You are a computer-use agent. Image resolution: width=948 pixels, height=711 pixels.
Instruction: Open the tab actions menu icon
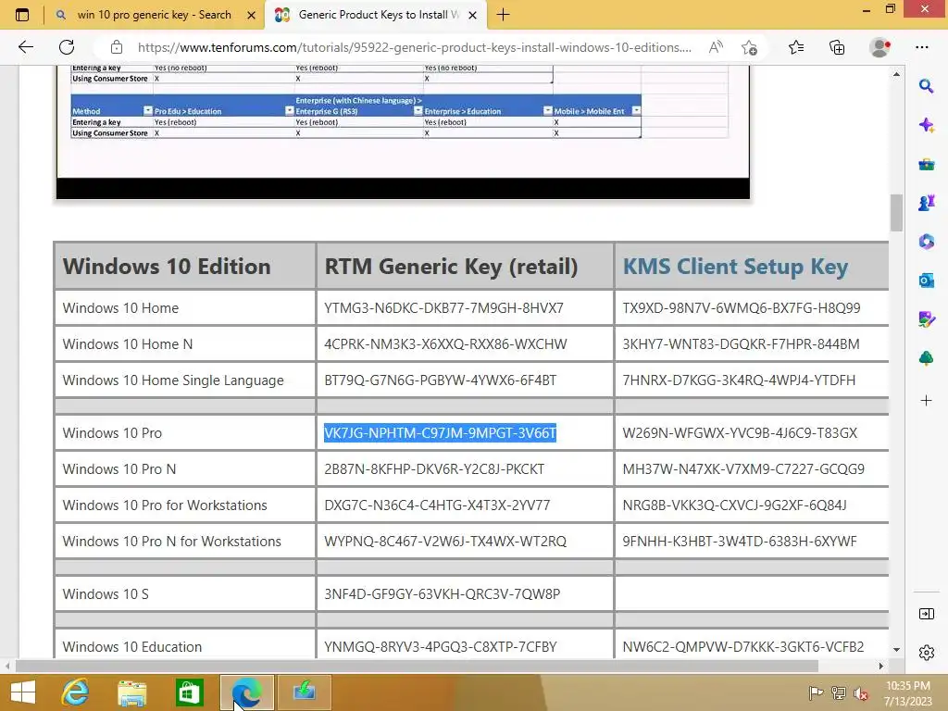[22, 15]
